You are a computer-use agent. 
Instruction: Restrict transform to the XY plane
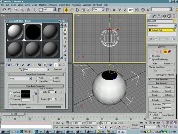[131, 10]
